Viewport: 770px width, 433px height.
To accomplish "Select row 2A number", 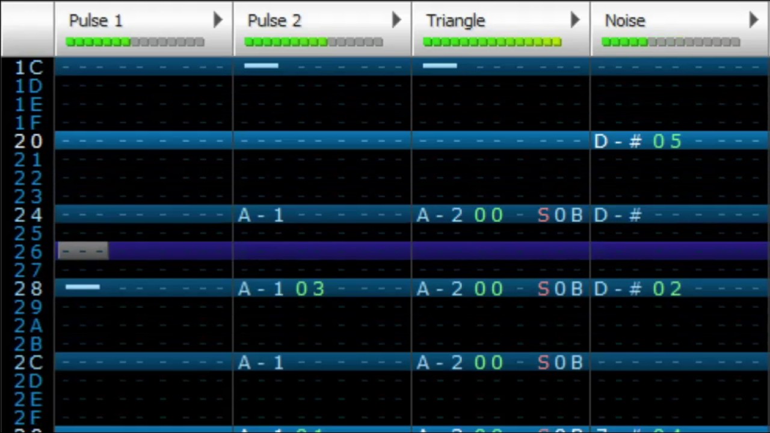I will (x=28, y=326).
